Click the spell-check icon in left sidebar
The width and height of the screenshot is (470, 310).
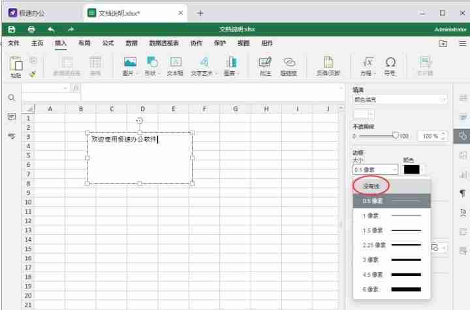click(x=11, y=136)
